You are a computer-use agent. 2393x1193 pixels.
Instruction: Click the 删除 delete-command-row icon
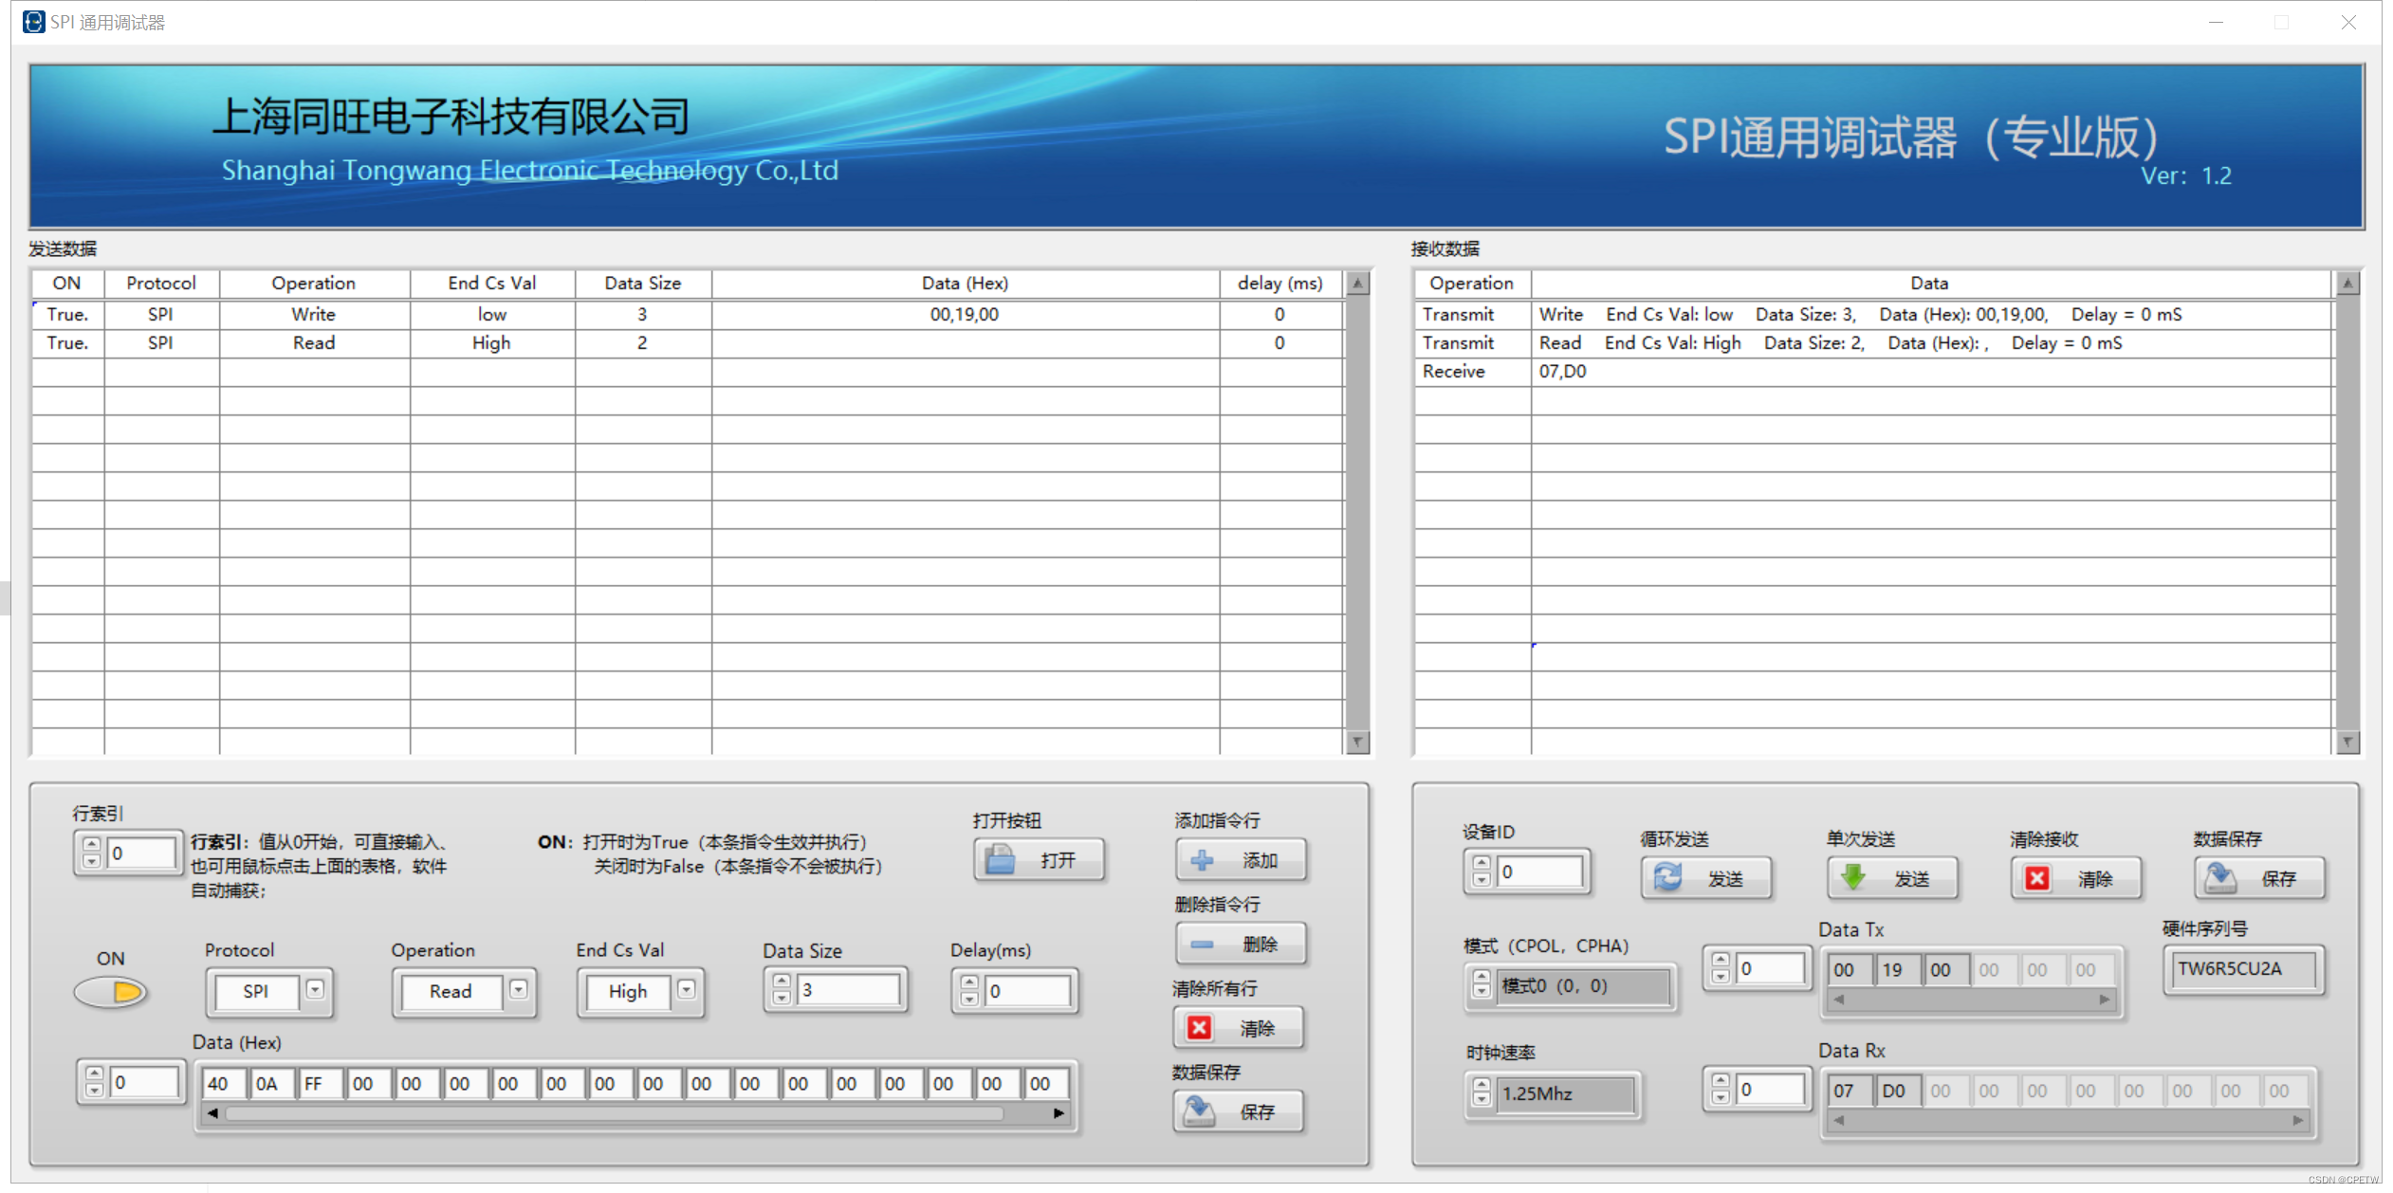(x=1201, y=944)
